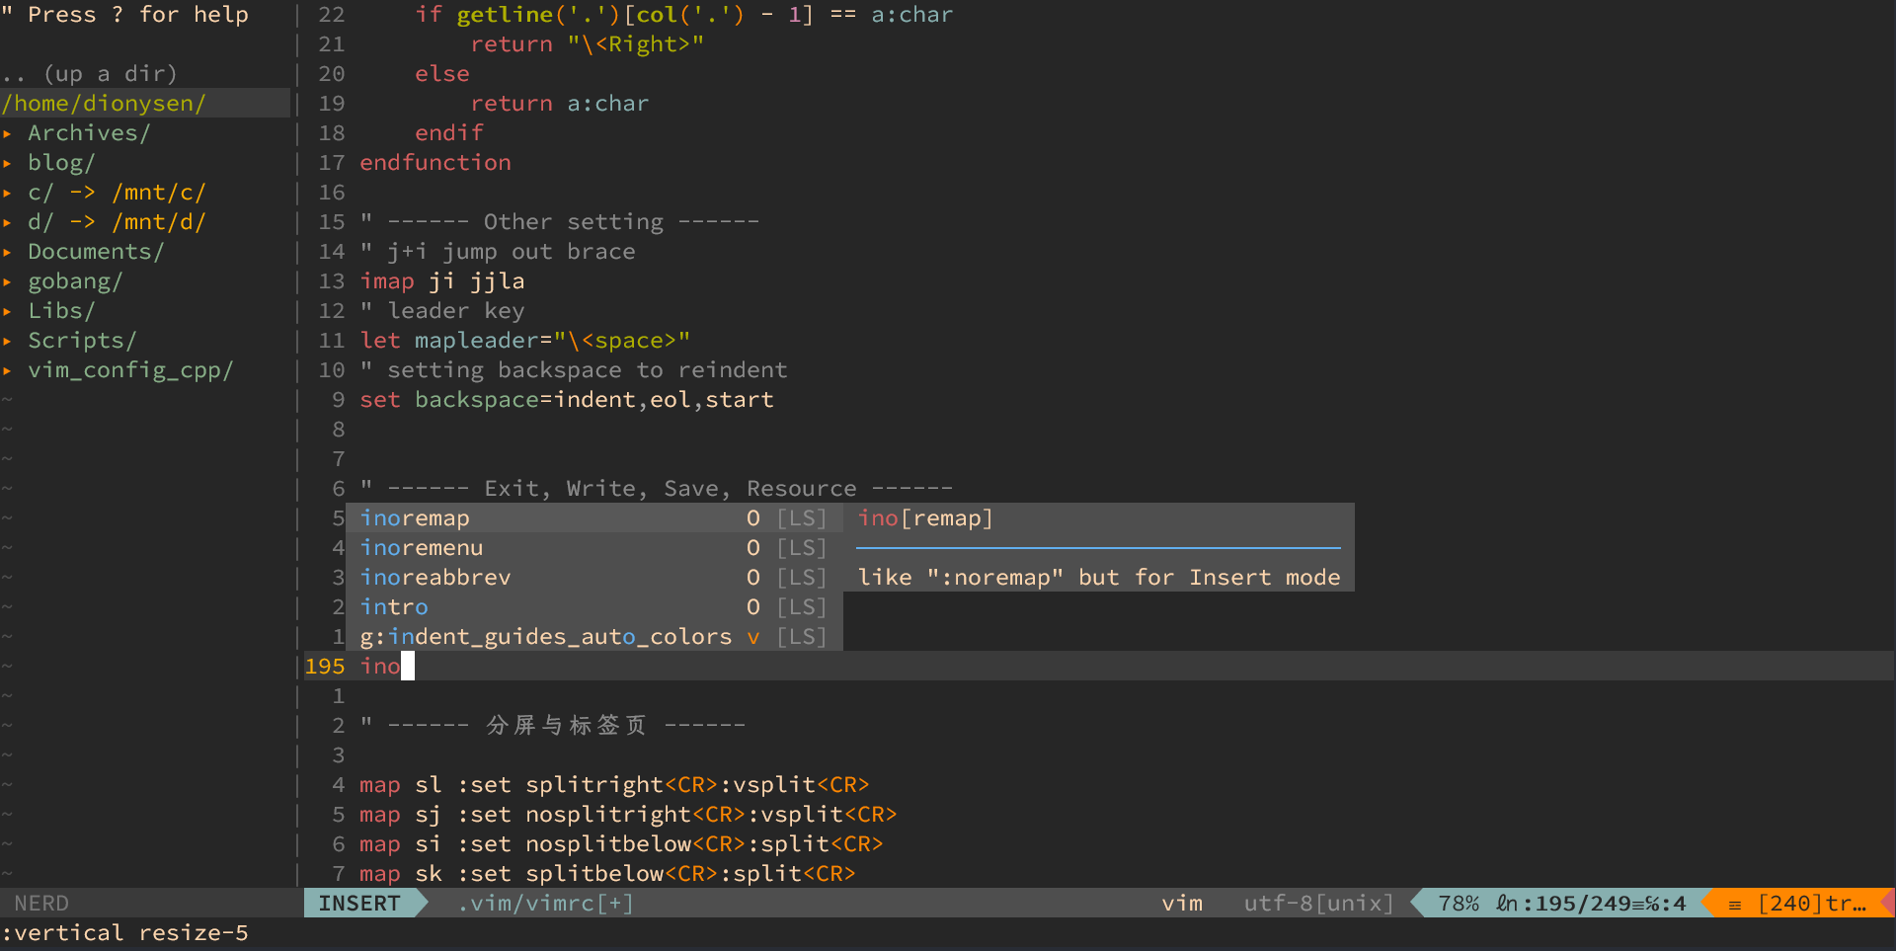Click the 'map sl' splitright mapping line
1896x951 pixels.
pyautogui.click(x=614, y=785)
